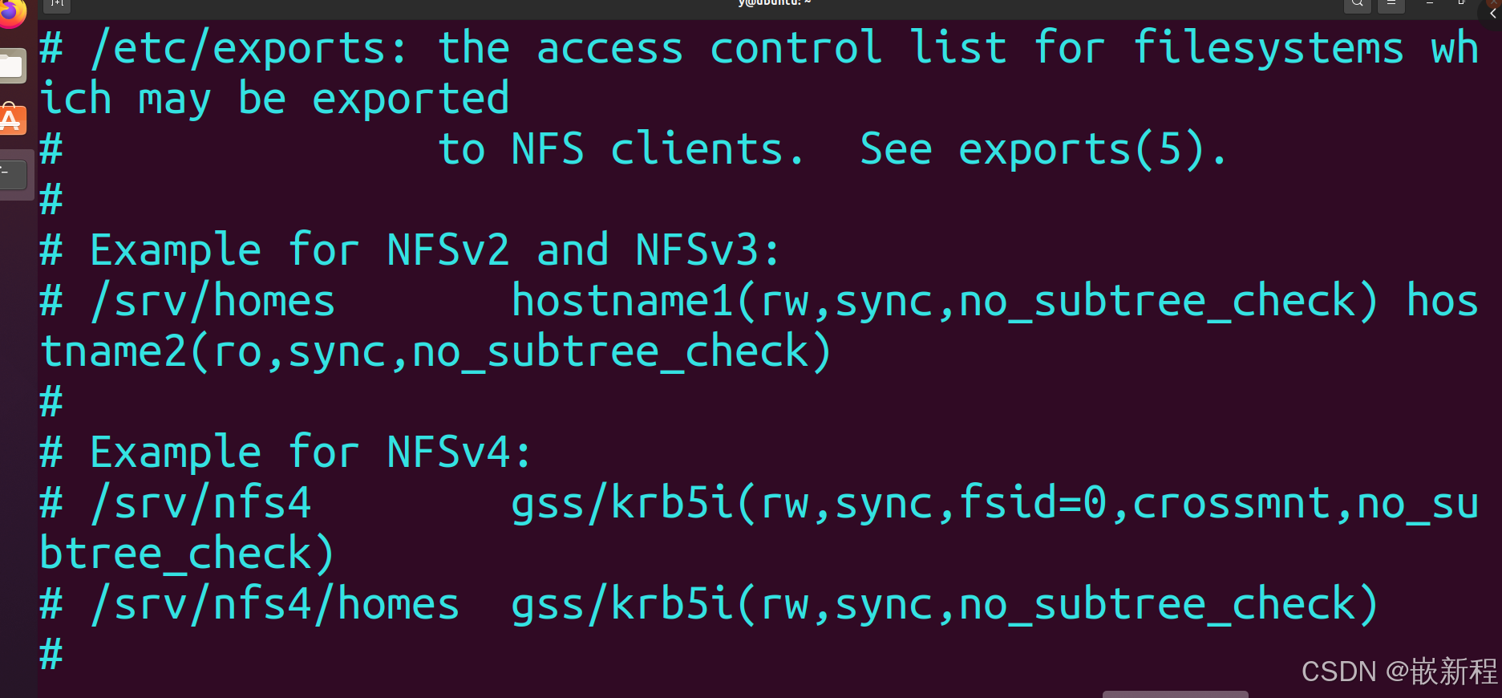Click the /srv/nfs4/homes export path text

(x=274, y=603)
